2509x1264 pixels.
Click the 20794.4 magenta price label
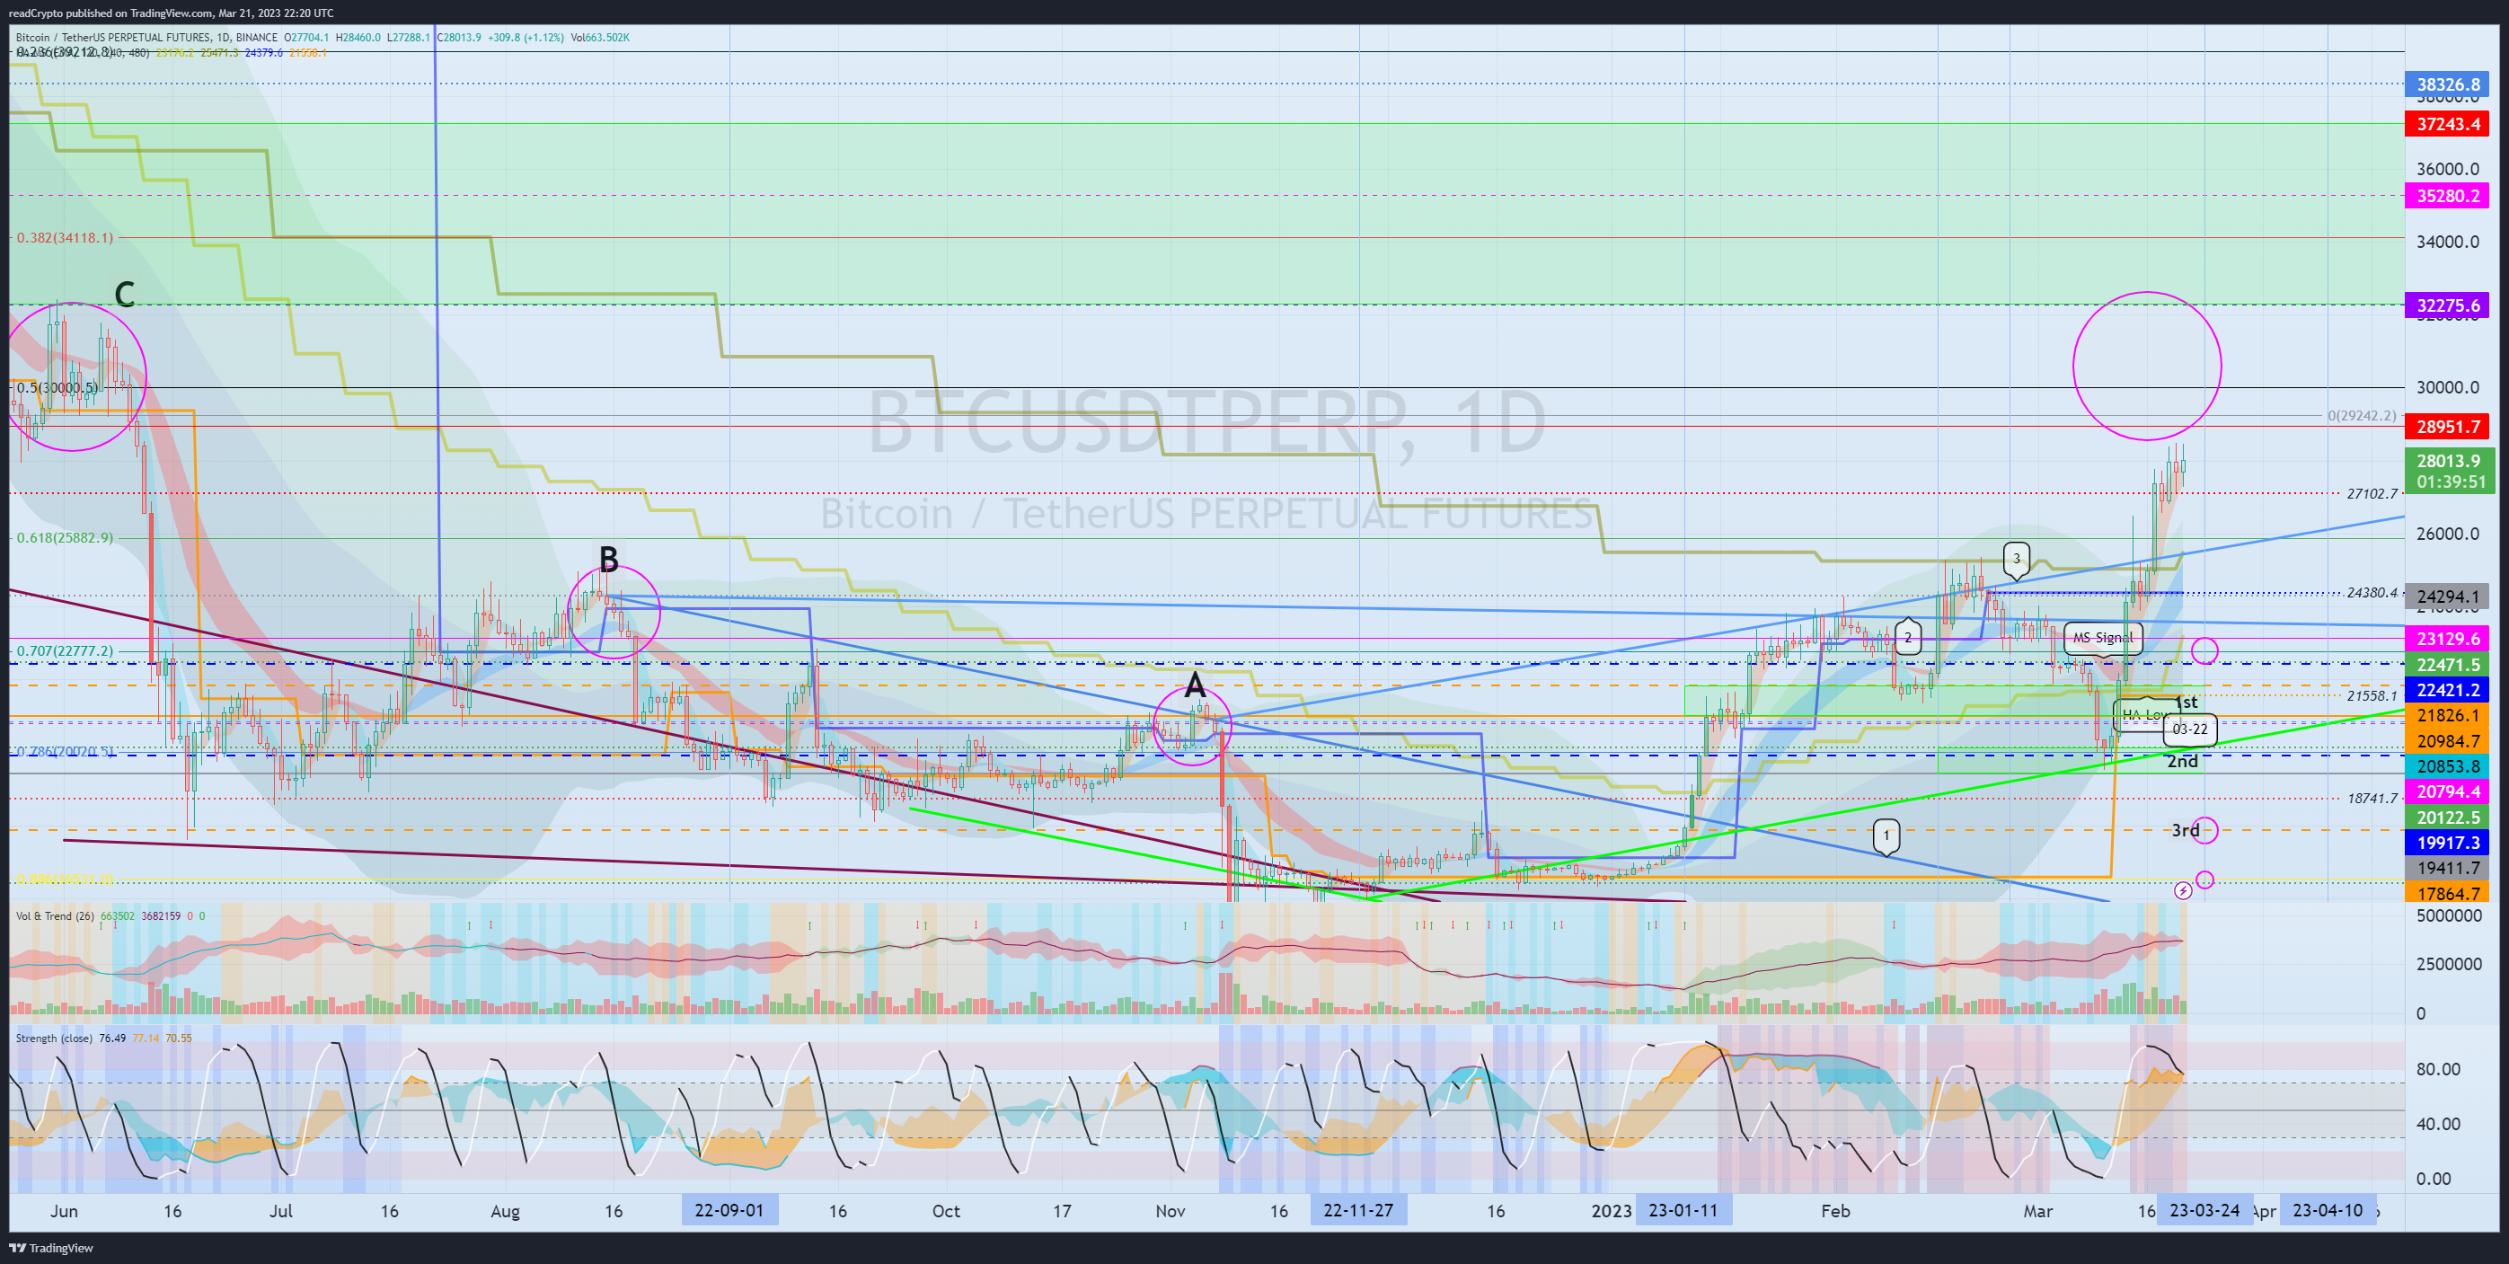point(2447,791)
